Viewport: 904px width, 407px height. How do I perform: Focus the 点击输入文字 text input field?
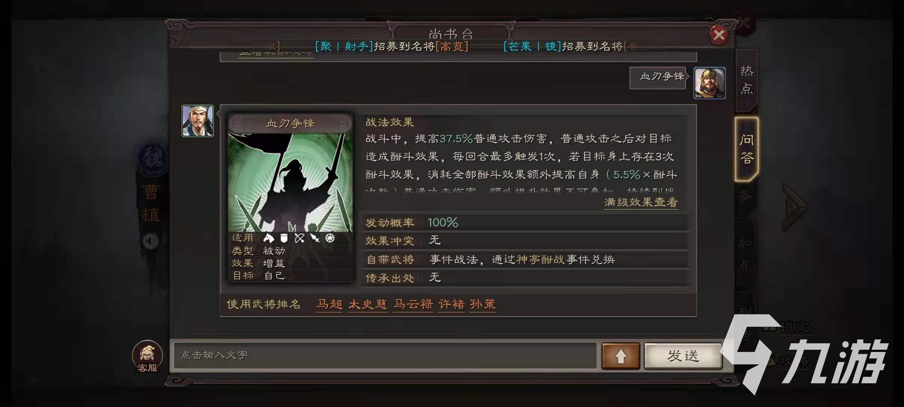click(385, 355)
